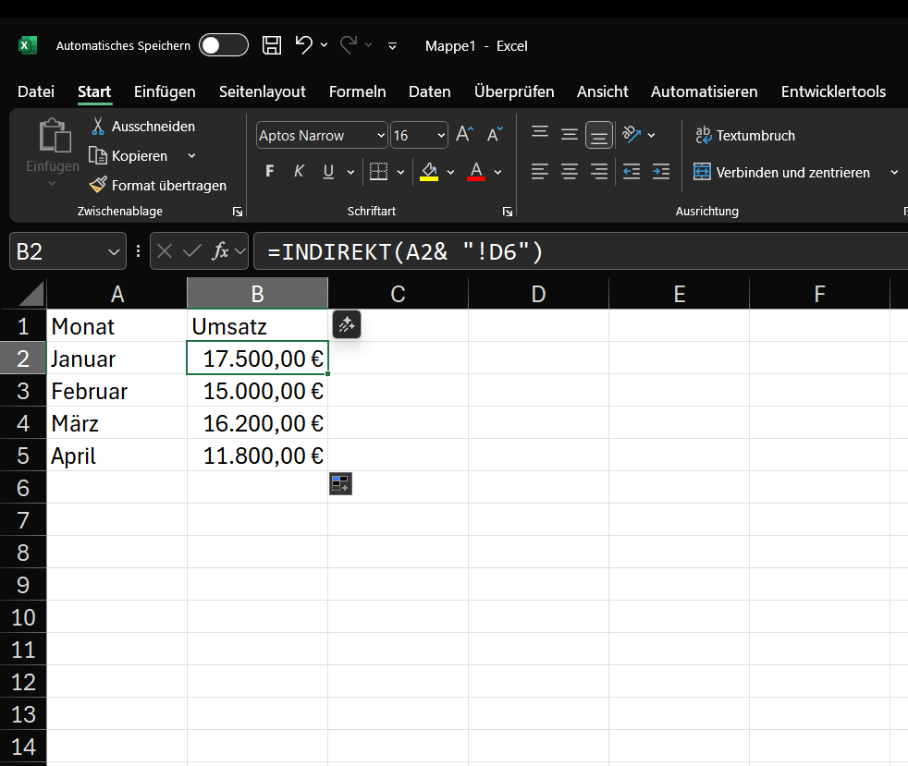
Task: Open the font name dropdown Aptos Narrow
Action: coord(382,136)
